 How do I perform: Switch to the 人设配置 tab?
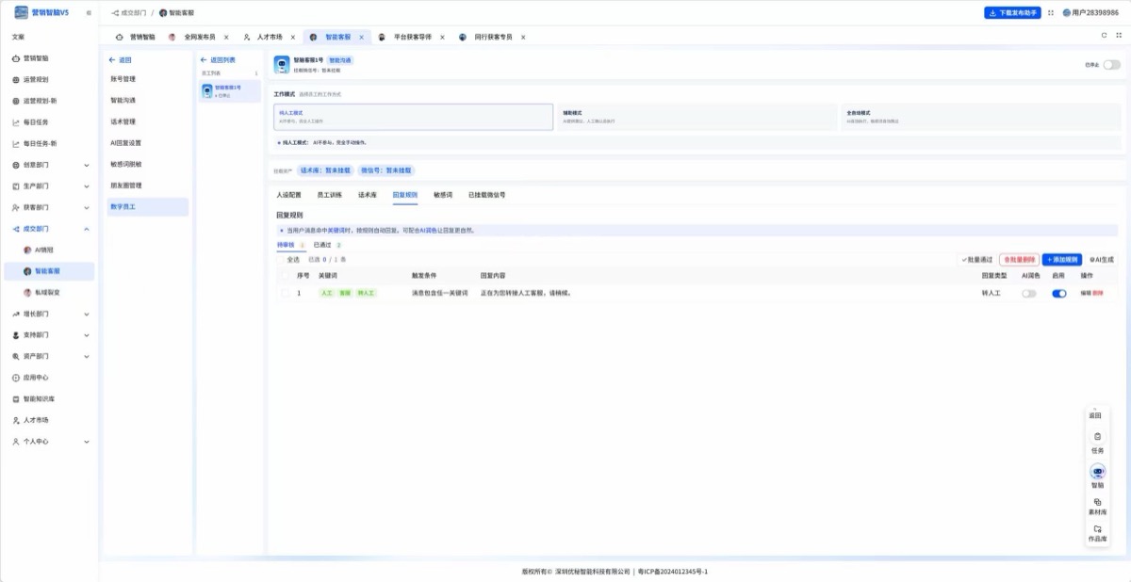click(x=288, y=195)
